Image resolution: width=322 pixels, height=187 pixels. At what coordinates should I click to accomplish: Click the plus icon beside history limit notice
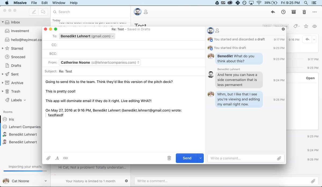[126, 181]
